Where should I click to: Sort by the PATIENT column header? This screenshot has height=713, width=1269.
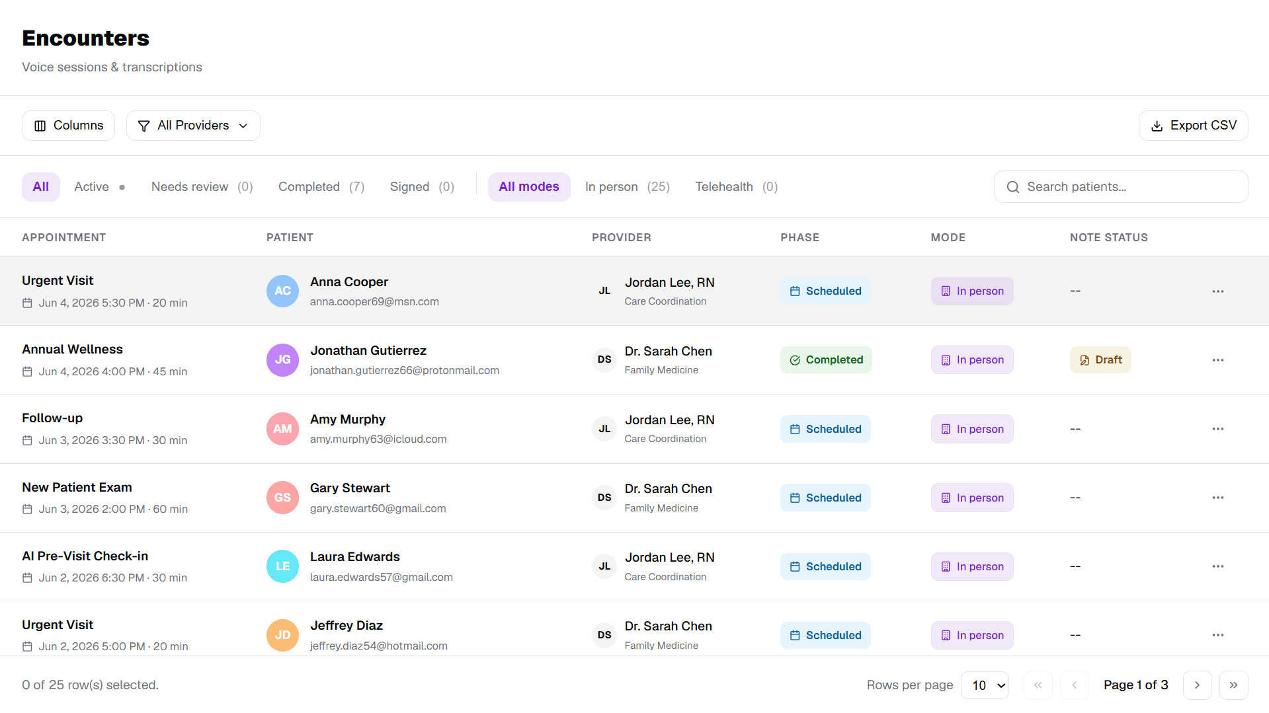click(x=290, y=238)
